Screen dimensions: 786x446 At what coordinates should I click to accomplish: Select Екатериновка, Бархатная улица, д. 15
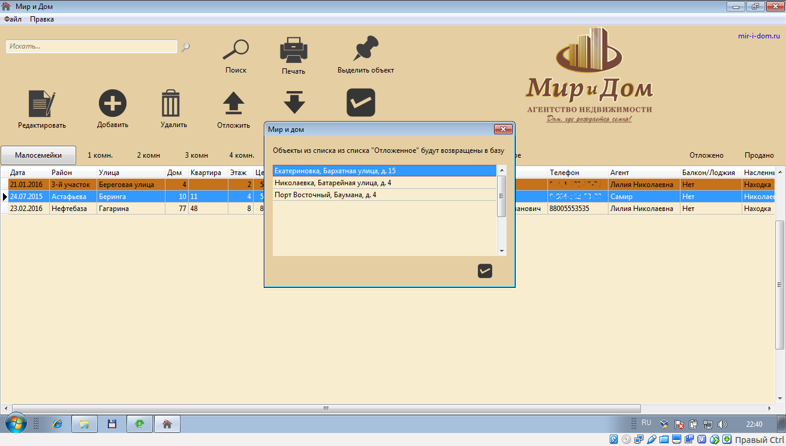coord(385,171)
